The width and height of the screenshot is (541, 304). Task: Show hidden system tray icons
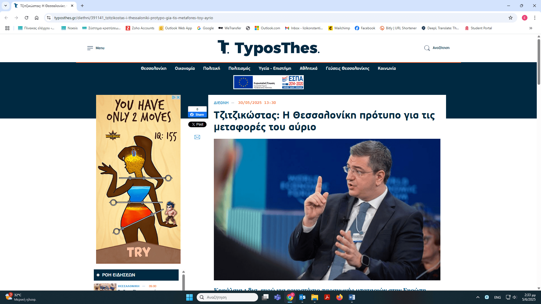pyautogui.click(x=478, y=297)
